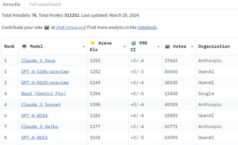Click the star icon beside Arena Elo
The width and height of the screenshot is (238, 145).
click(x=93, y=43)
